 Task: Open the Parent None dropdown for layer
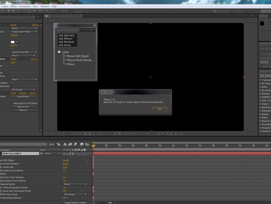click(52, 153)
